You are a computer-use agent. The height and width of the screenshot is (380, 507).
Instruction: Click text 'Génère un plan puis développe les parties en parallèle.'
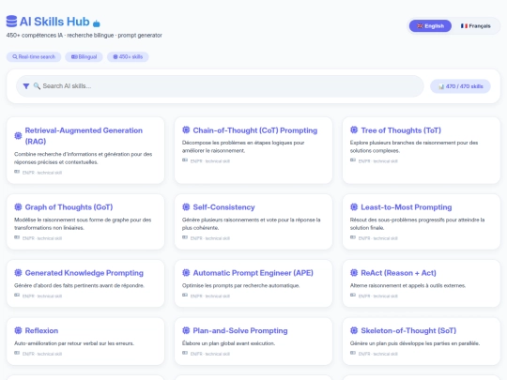pyautogui.click(x=415, y=343)
